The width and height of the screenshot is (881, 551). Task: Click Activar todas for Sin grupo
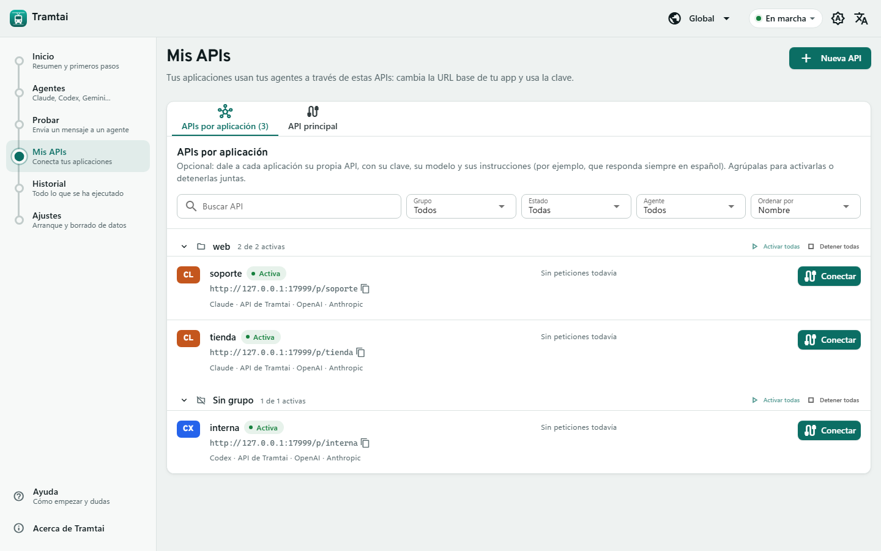(776, 400)
